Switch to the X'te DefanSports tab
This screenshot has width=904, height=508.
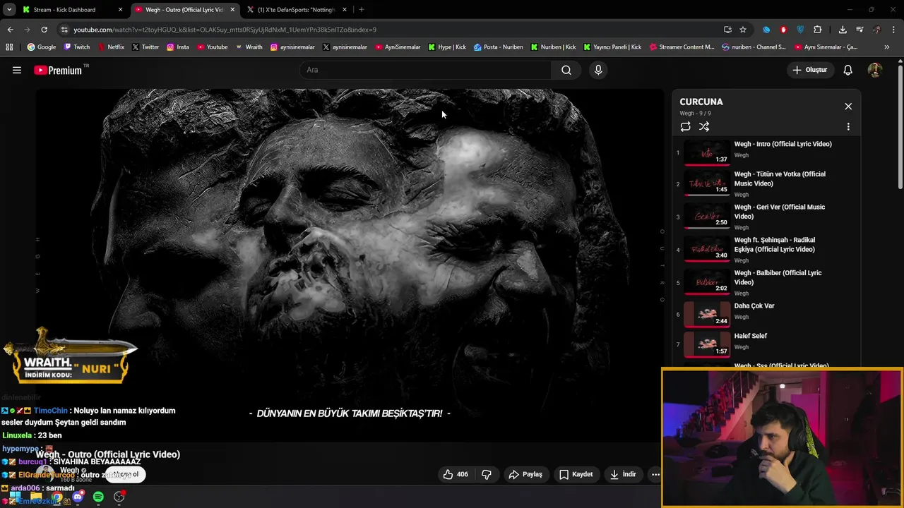[296, 10]
